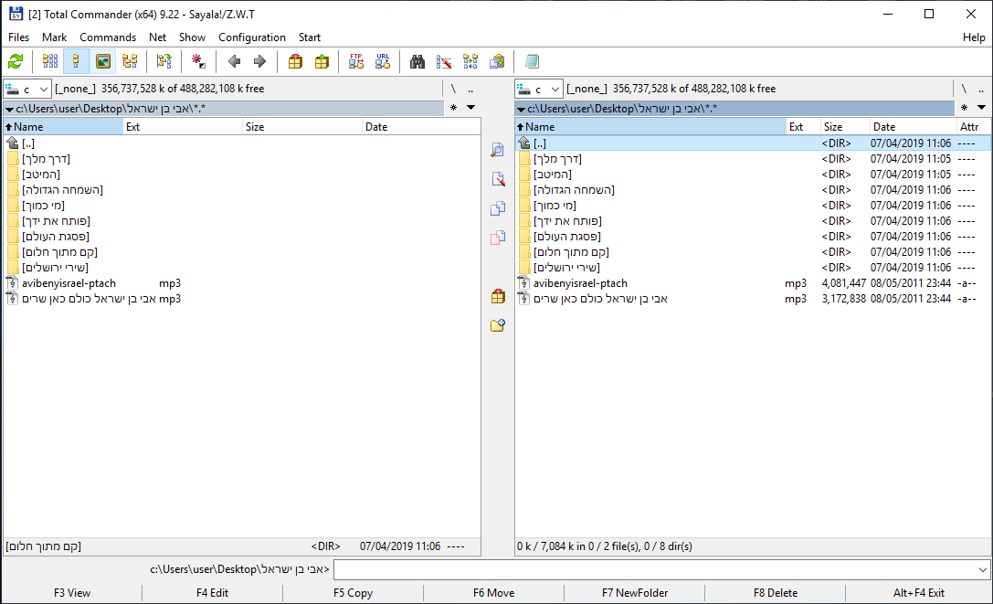Viewport: 993px width, 604px height.
Task: Switch to brief file names view icon
Action: pos(50,61)
